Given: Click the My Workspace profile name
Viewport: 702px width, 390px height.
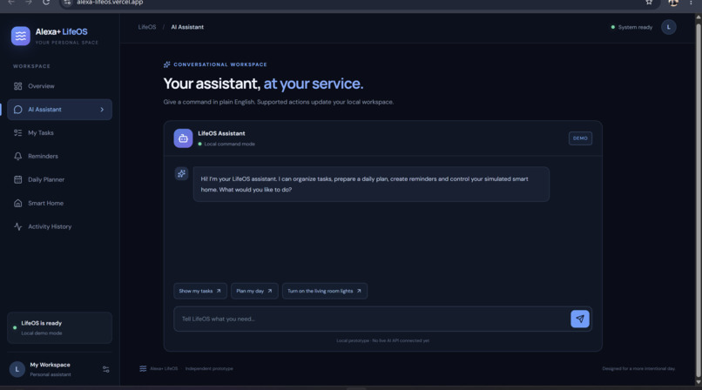Looking at the screenshot, I should click(x=50, y=365).
